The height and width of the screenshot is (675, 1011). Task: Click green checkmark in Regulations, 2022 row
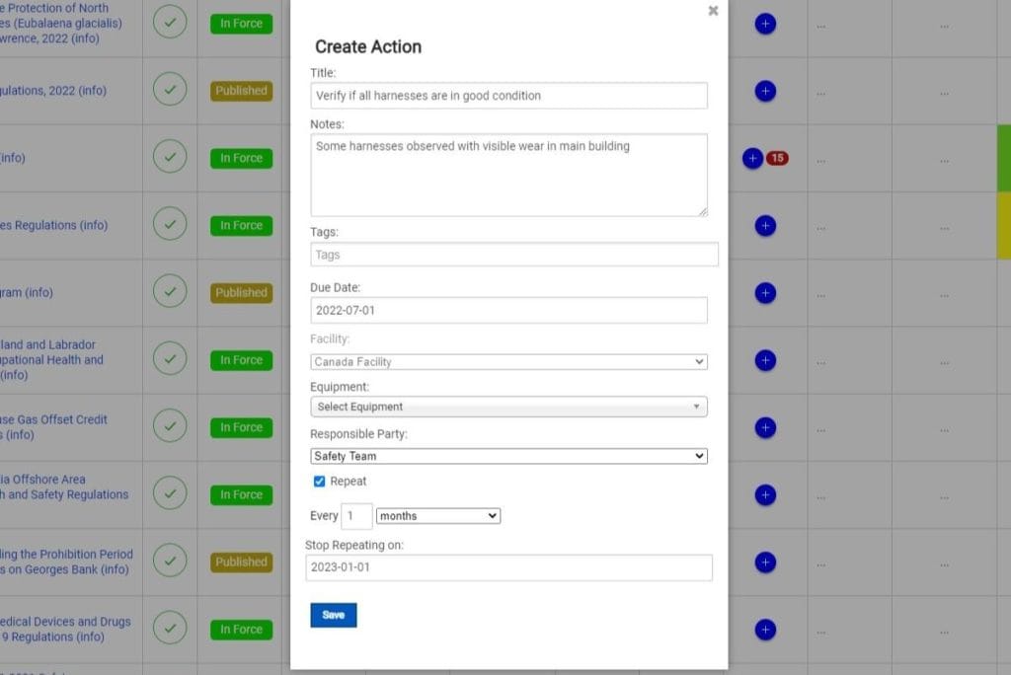point(170,91)
